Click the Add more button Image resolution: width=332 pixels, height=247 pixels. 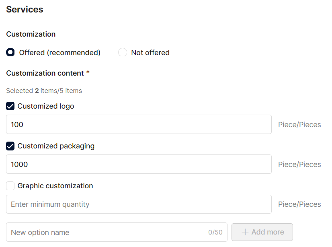coord(262,232)
